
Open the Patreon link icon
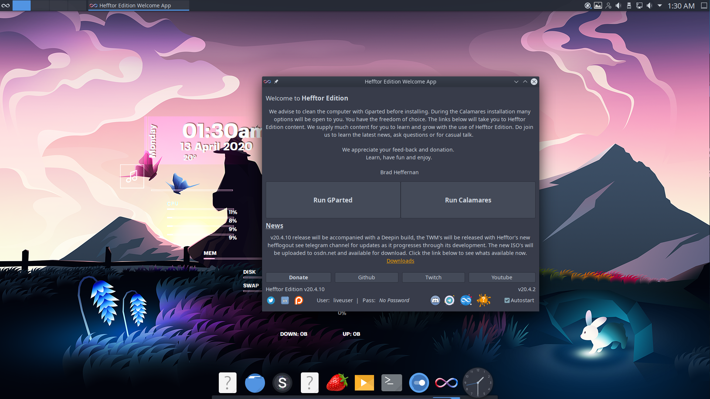tap(299, 300)
